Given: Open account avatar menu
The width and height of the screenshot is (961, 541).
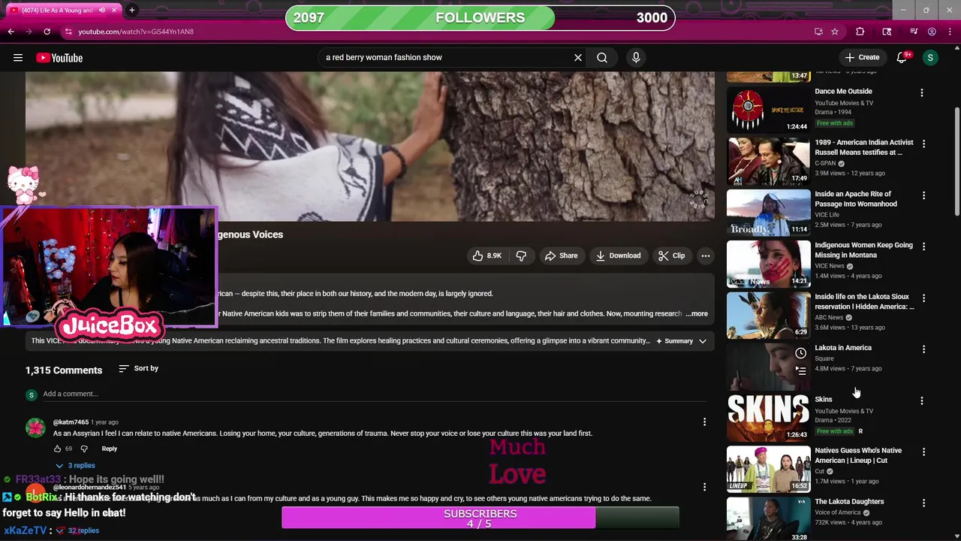Looking at the screenshot, I should [x=930, y=57].
